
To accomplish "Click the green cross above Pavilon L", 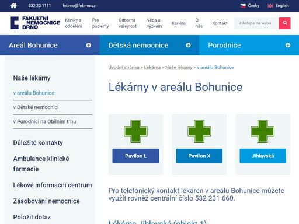I will [x=135, y=131].
